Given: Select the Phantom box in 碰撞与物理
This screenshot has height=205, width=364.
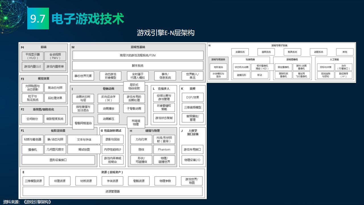Looking at the screenshot, I should [x=164, y=149].
